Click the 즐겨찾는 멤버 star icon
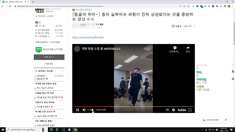 (36, 30)
